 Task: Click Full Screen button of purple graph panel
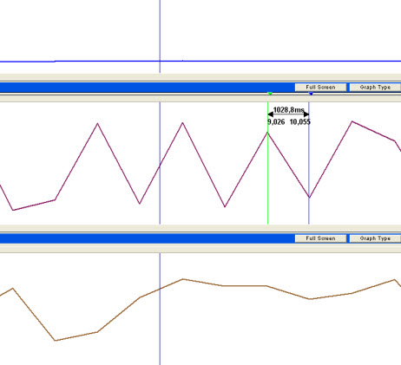pyautogui.click(x=320, y=88)
